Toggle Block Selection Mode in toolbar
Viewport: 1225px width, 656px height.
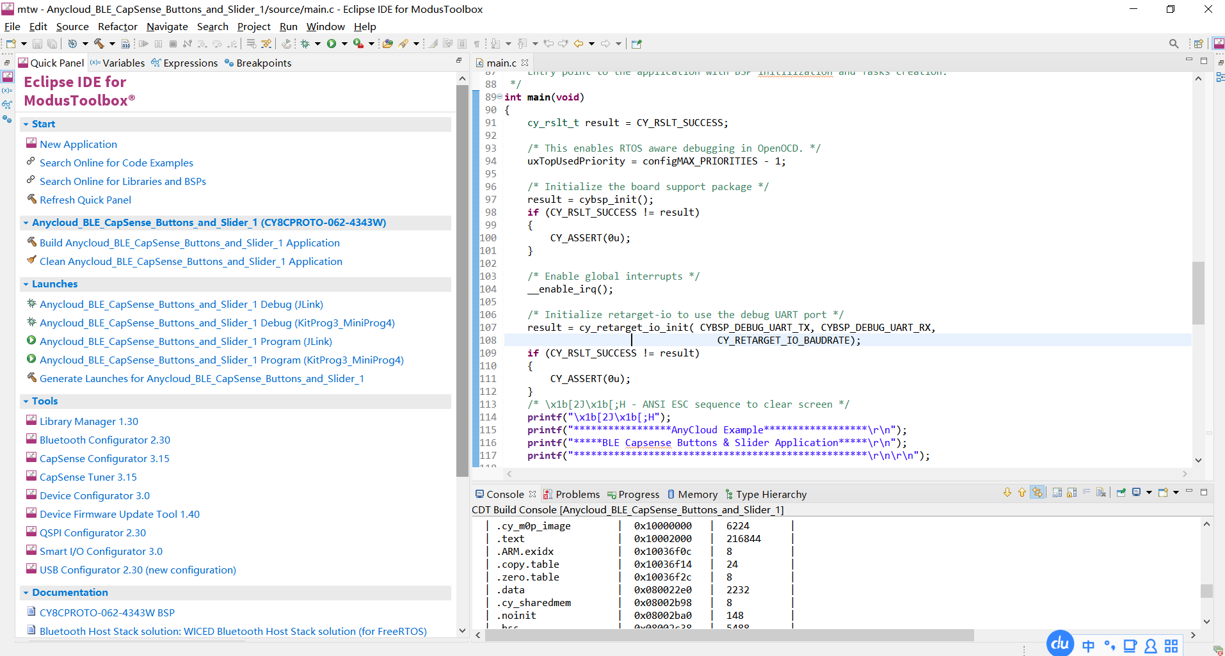(461, 44)
